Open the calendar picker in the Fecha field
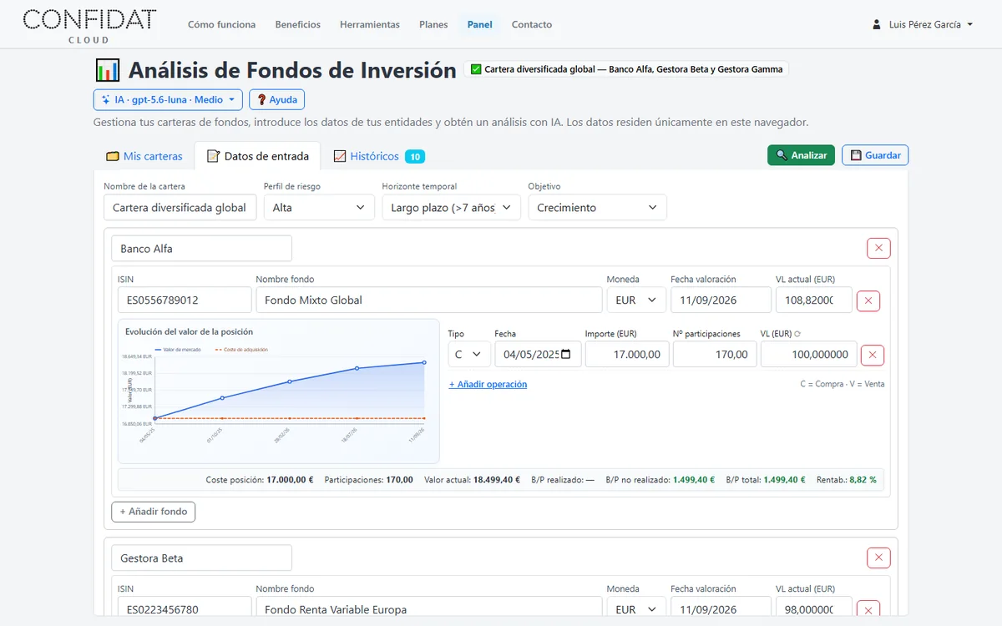 (x=566, y=355)
